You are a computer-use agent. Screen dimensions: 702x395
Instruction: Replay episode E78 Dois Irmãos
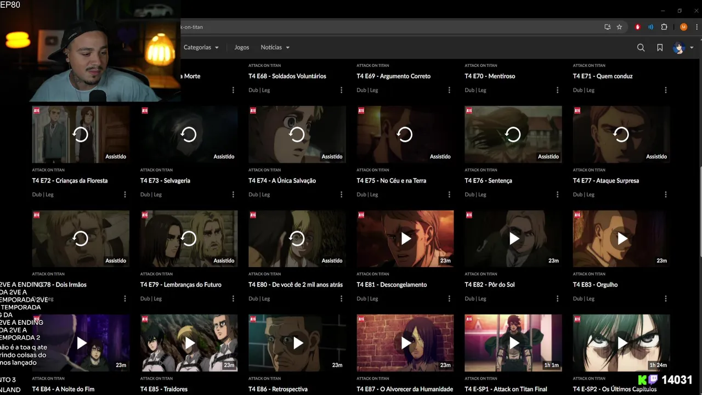tap(81, 239)
